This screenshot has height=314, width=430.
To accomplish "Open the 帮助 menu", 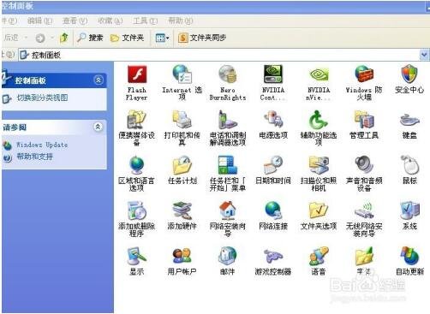I will 181,21.
